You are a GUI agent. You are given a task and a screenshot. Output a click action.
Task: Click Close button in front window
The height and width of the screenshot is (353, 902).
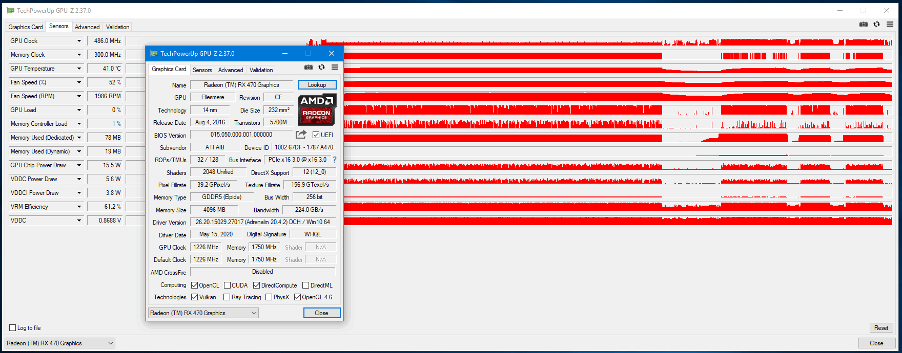tap(321, 313)
